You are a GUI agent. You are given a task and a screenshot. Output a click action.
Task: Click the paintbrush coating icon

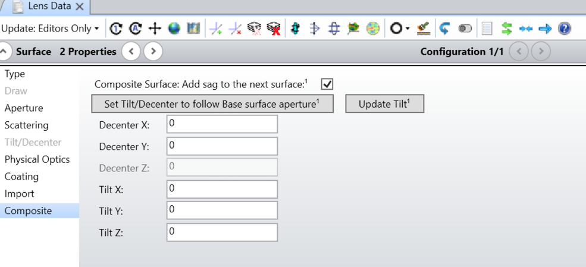click(x=424, y=29)
